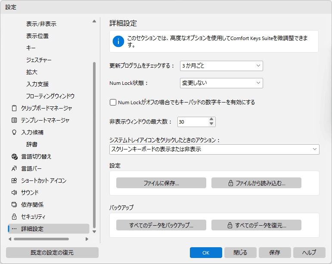Image resolution: width=332 pixels, height=264 pixels.
Task: Click the blue information icon in banner
Action: (118, 41)
